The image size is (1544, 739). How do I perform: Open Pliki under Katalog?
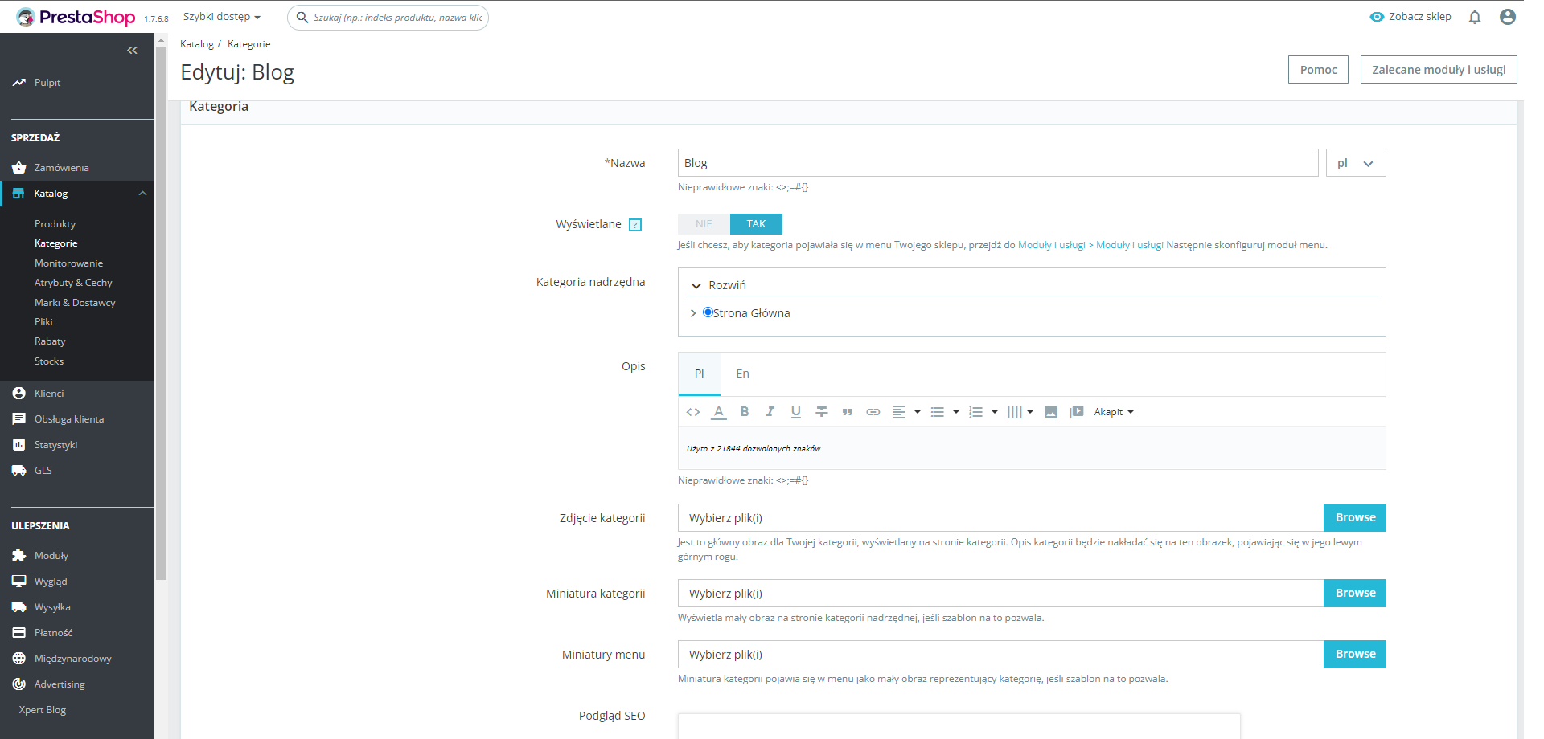[43, 322]
